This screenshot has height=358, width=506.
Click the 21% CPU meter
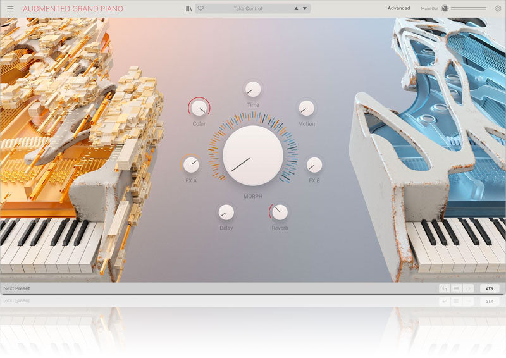coord(490,288)
